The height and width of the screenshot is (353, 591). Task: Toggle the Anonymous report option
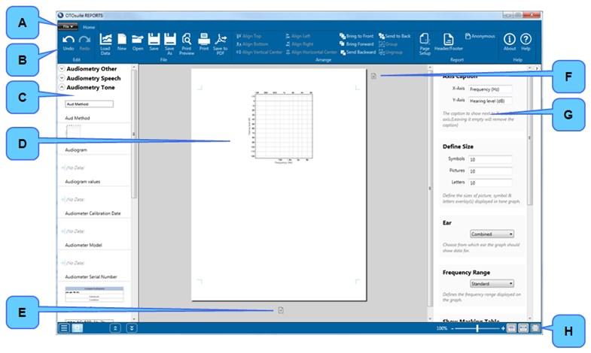[480, 36]
